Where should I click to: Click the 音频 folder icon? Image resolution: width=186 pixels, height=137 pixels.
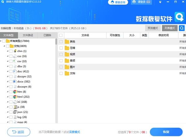coord(67,61)
